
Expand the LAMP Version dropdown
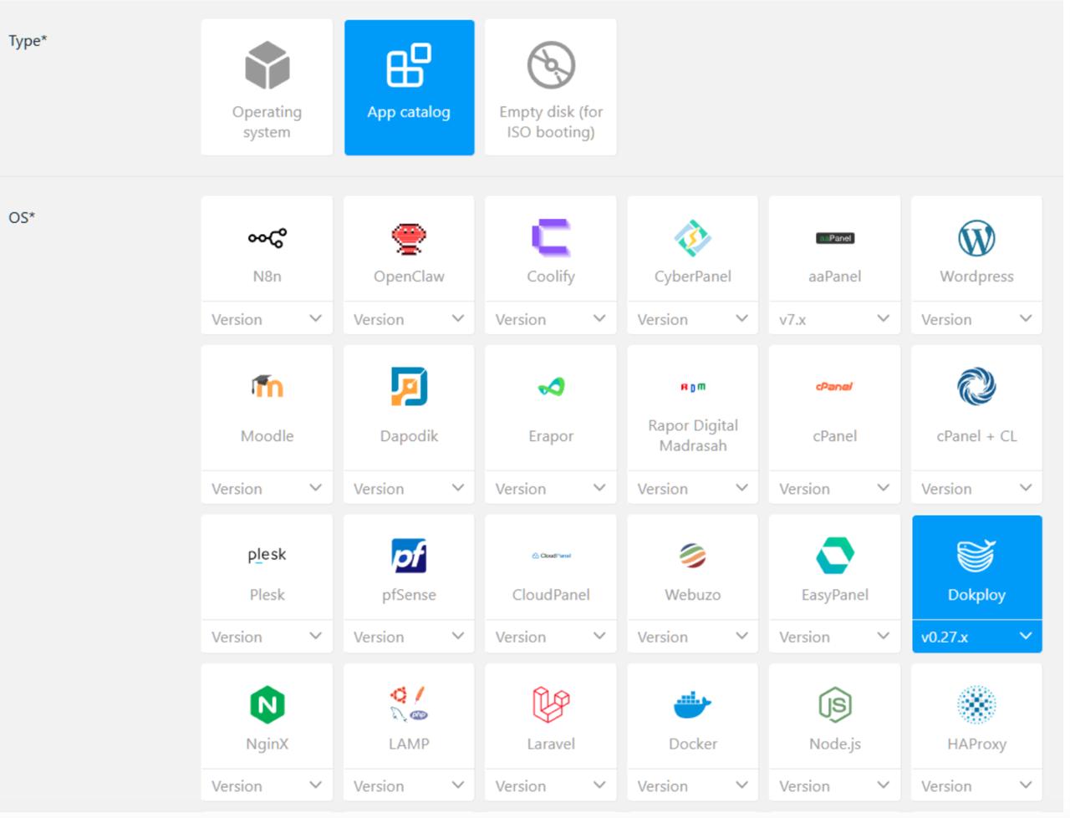409,785
